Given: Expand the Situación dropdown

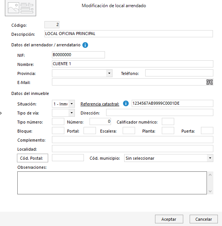Looking at the screenshot, I should point(71,104).
